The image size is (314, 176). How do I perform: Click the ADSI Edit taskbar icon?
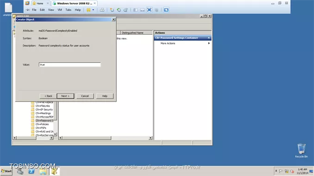pyautogui.click(x=54, y=171)
